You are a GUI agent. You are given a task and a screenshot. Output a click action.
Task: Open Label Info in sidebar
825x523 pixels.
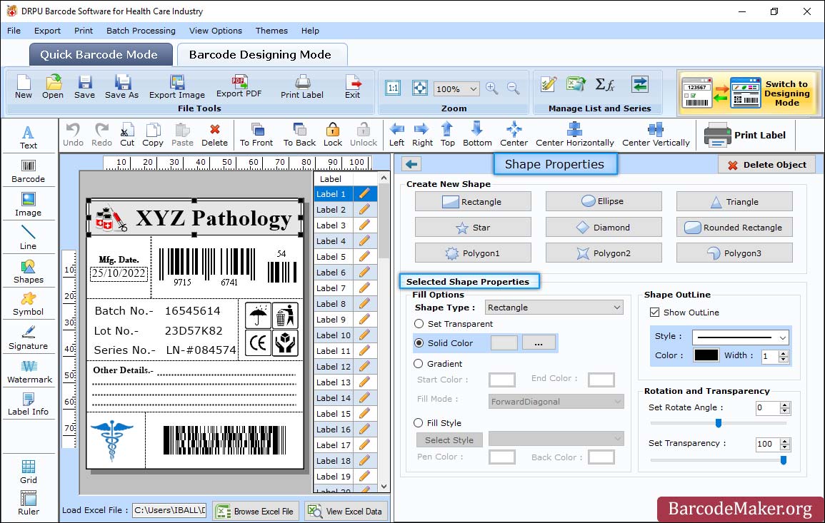coord(29,404)
